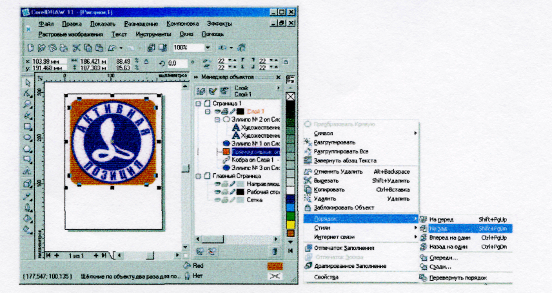Screen dimensions: 552x293
Task: Click the Undo arrow icon
Action: point(112,48)
